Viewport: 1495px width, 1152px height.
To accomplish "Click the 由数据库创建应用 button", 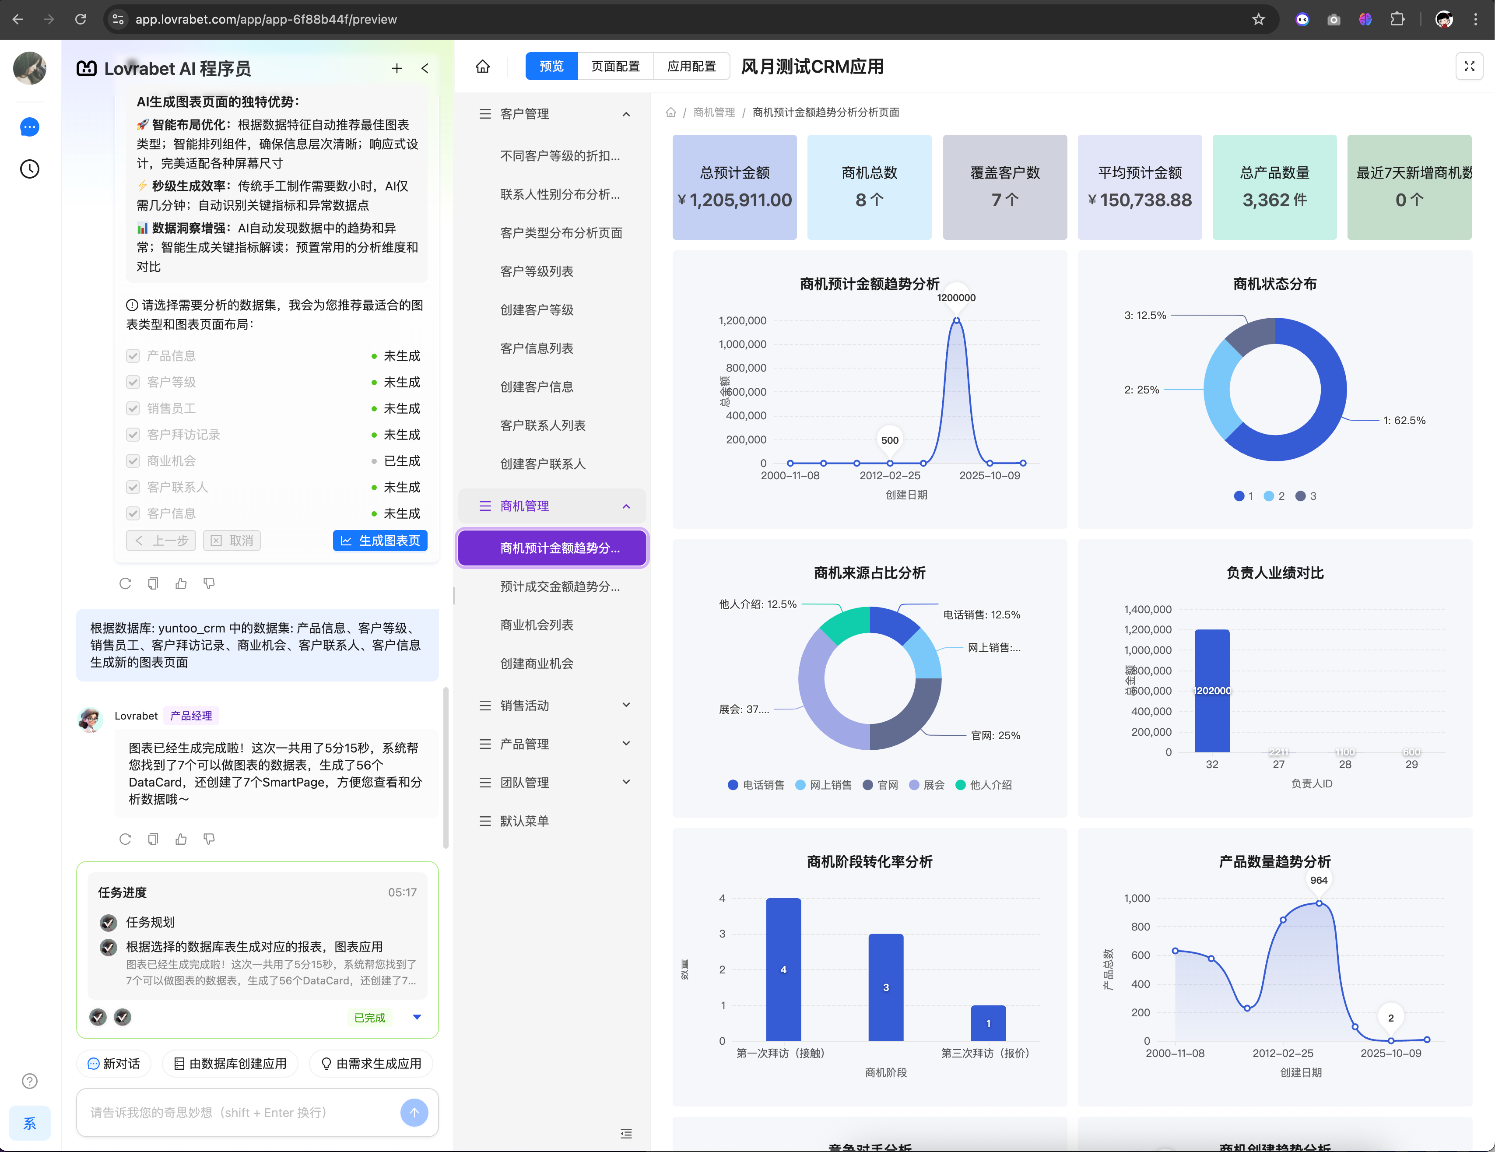I will pos(230,1064).
